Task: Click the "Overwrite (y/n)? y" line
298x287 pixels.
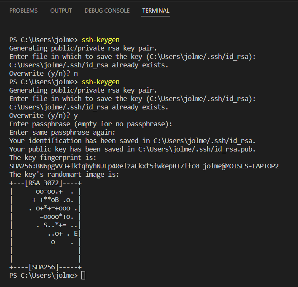Action: pos(43,115)
